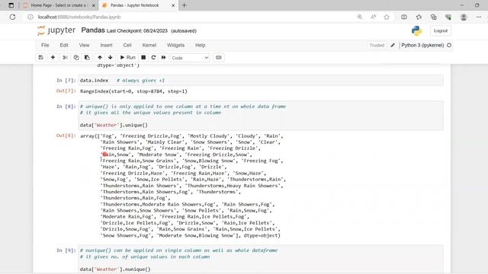This screenshot has width=488, height=274.
Task: Insert a cell below with plus icon
Action: (x=53, y=58)
